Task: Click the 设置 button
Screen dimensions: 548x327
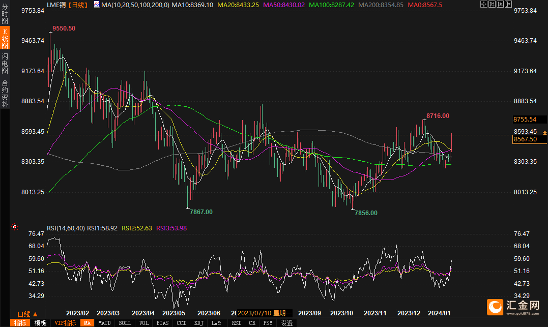Action: (x=287, y=323)
